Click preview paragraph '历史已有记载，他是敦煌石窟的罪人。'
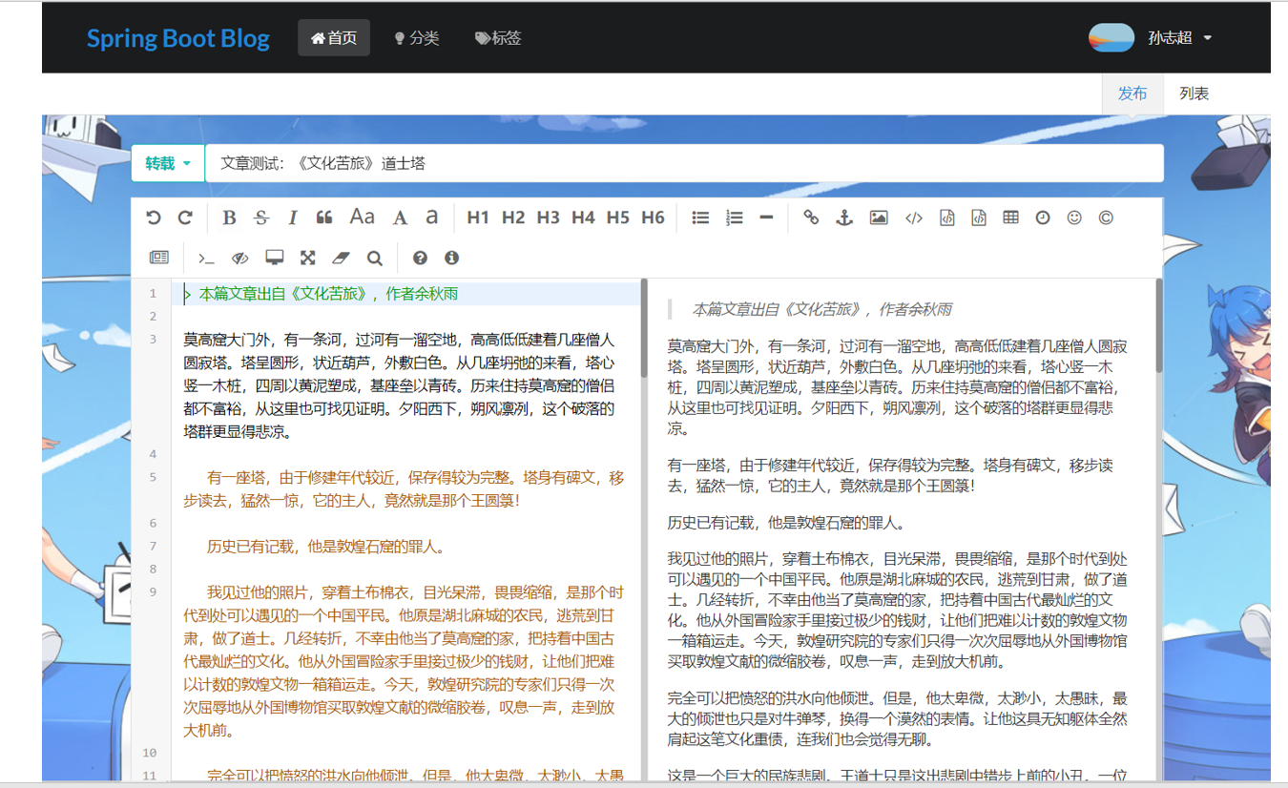1288x788 pixels. (786, 523)
